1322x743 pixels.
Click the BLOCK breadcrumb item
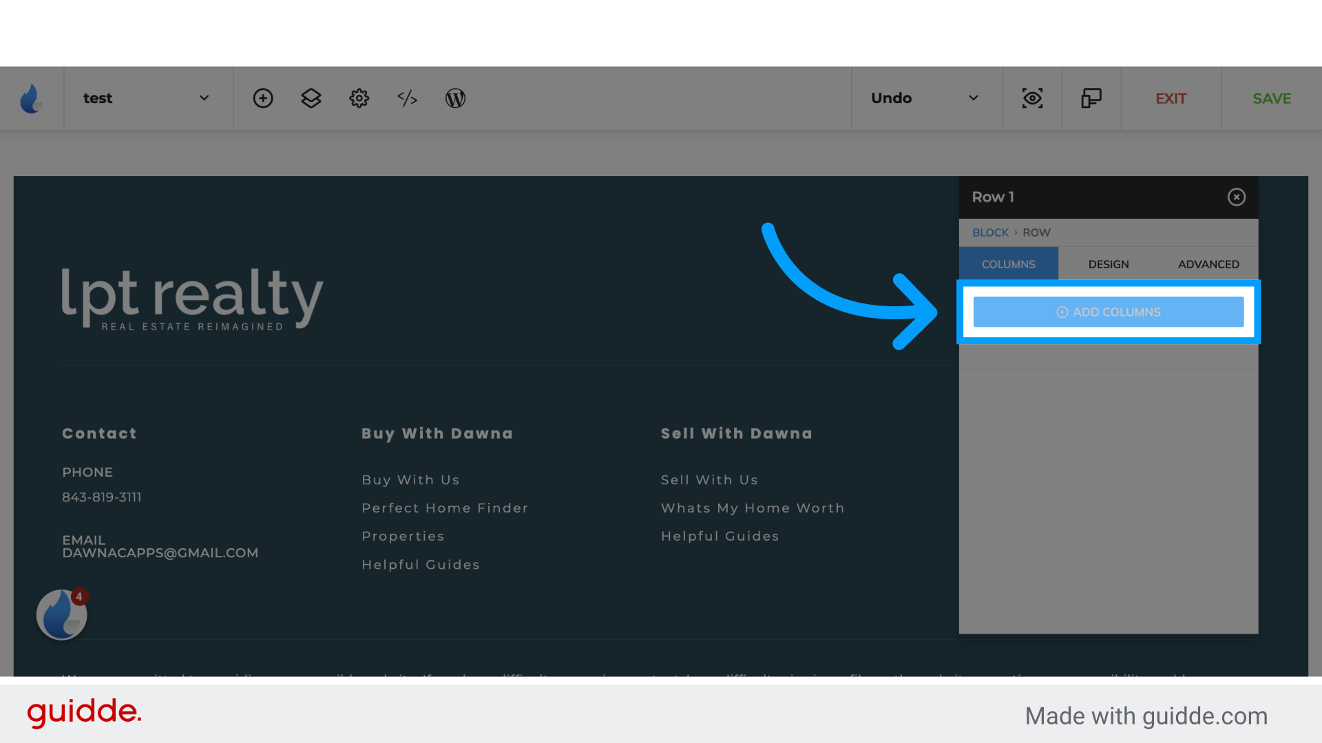pyautogui.click(x=991, y=233)
